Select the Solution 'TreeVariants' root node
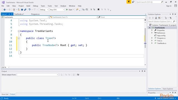 point(163,25)
